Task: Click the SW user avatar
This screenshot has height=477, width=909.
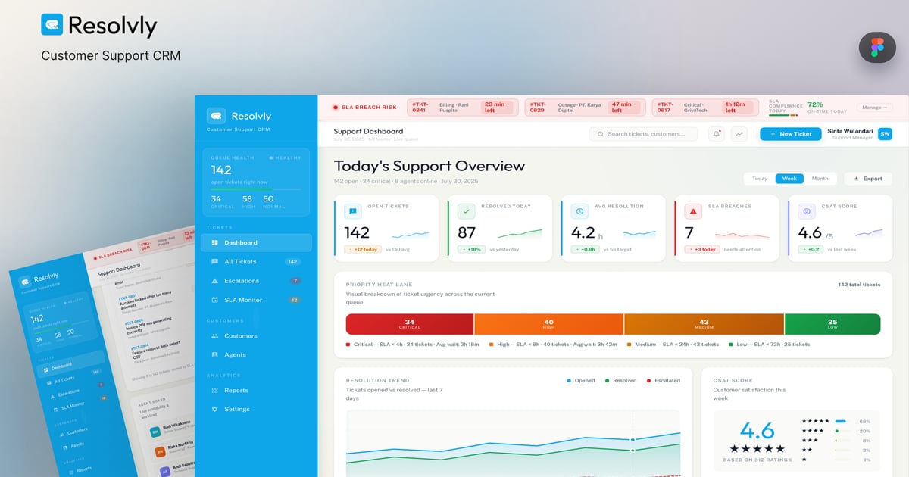Action: (x=885, y=134)
